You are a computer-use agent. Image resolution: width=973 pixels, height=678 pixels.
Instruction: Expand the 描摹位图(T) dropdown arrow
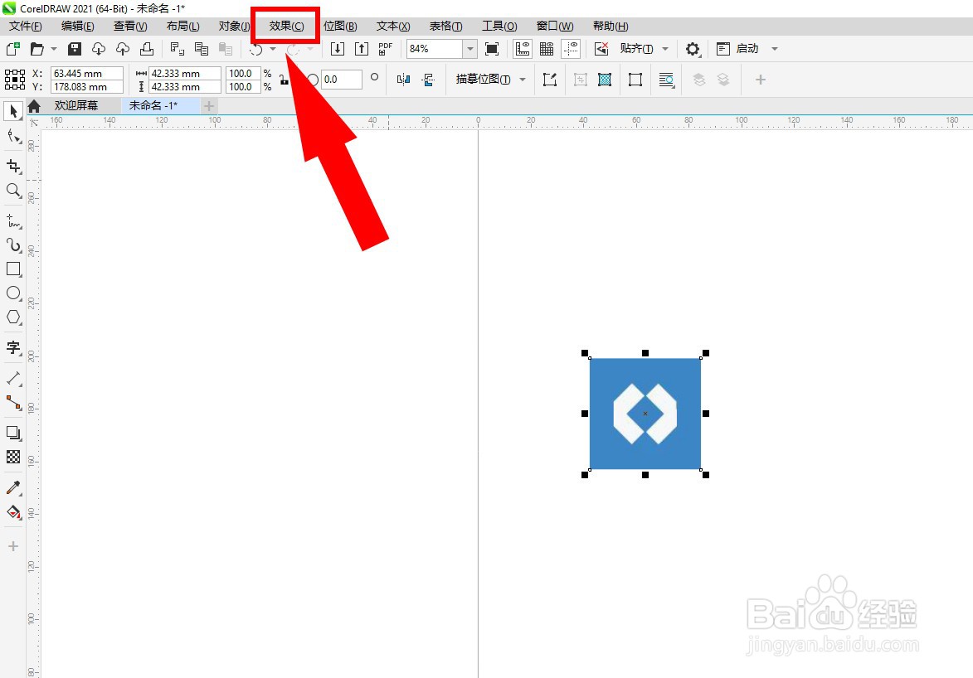[x=523, y=80]
